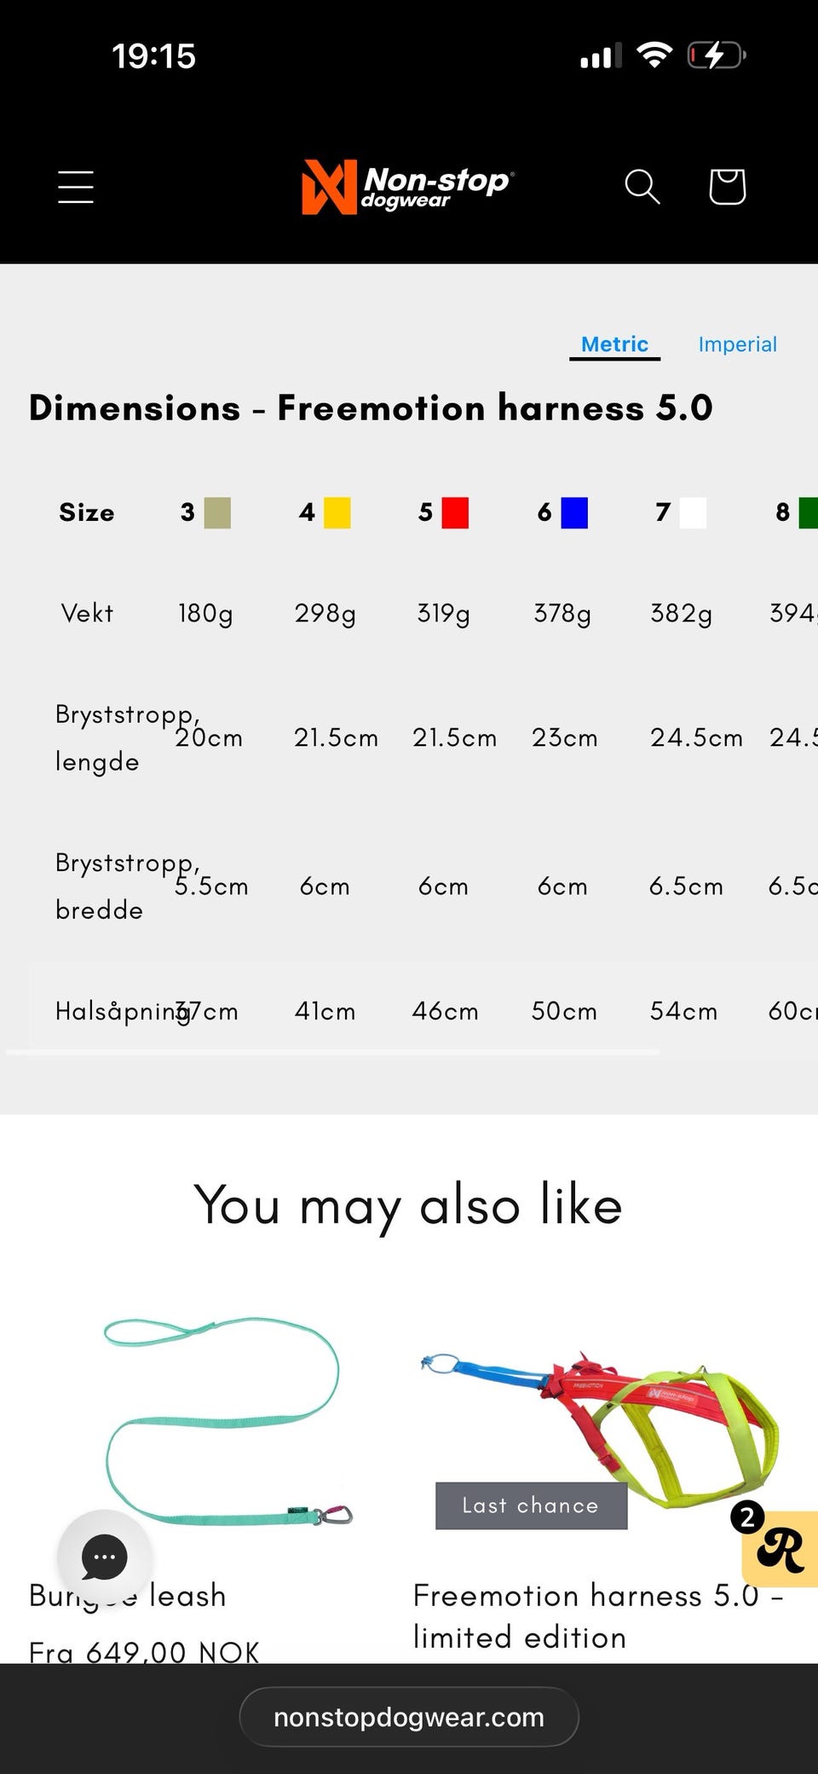818x1774 pixels.
Task: Tap the search magnifier icon
Action: pos(642,187)
